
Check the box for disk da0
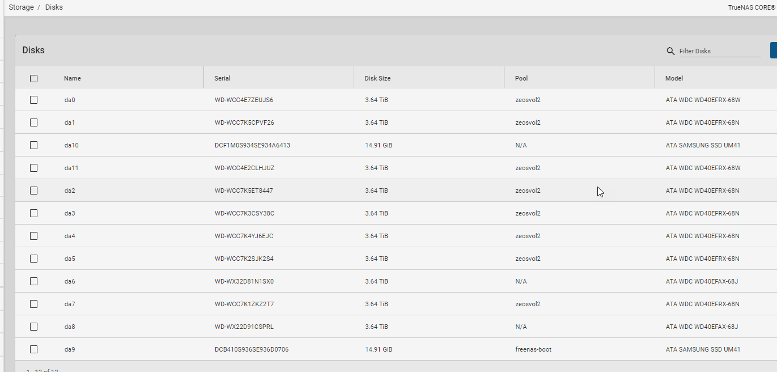pyautogui.click(x=33, y=100)
